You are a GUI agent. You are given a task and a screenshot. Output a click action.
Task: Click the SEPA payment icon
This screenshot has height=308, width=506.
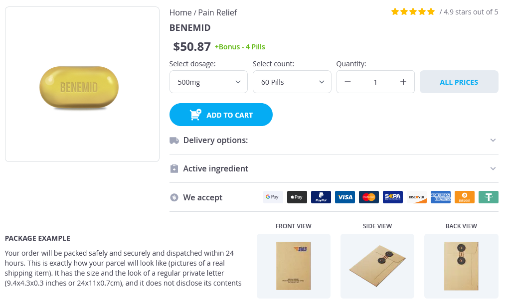[x=393, y=197]
